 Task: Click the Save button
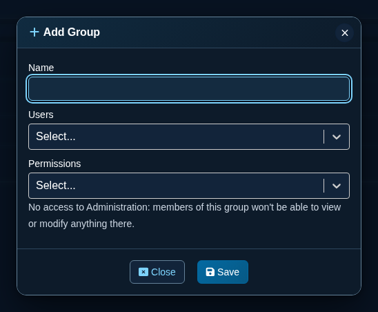223,272
